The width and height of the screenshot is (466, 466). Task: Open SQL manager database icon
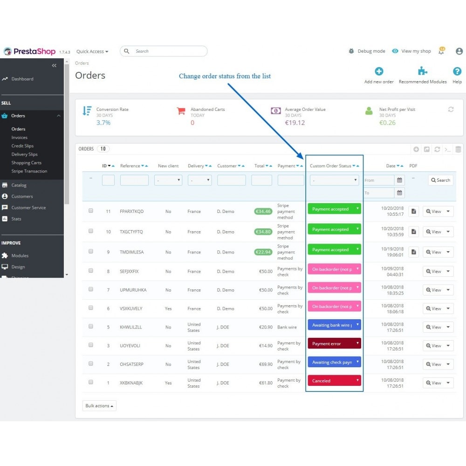point(458,149)
